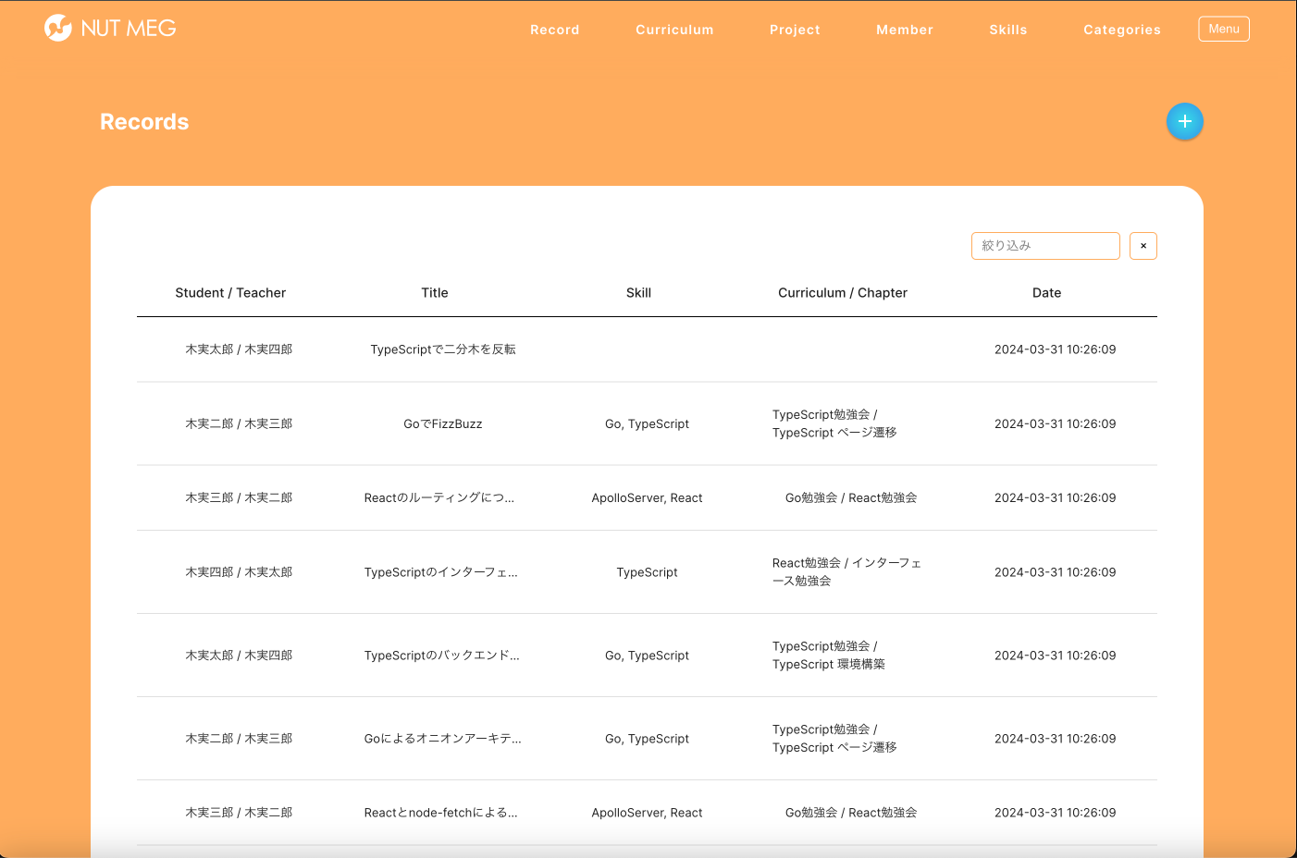This screenshot has width=1297, height=858.
Task: Open Categories in the navigation bar
Action: tap(1121, 30)
